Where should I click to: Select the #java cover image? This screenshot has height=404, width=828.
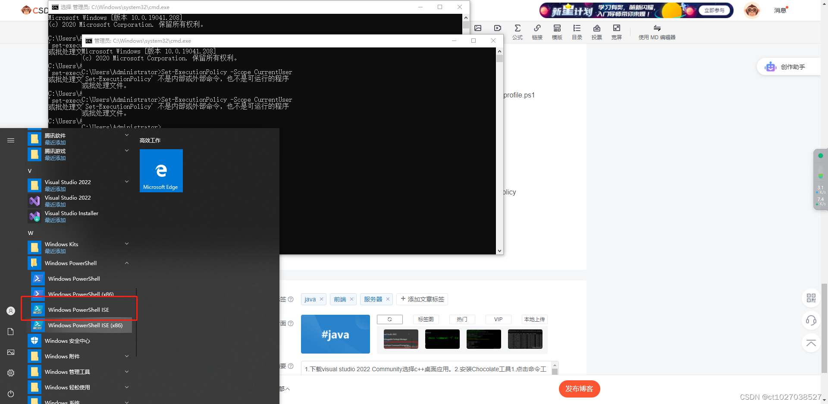coord(336,334)
